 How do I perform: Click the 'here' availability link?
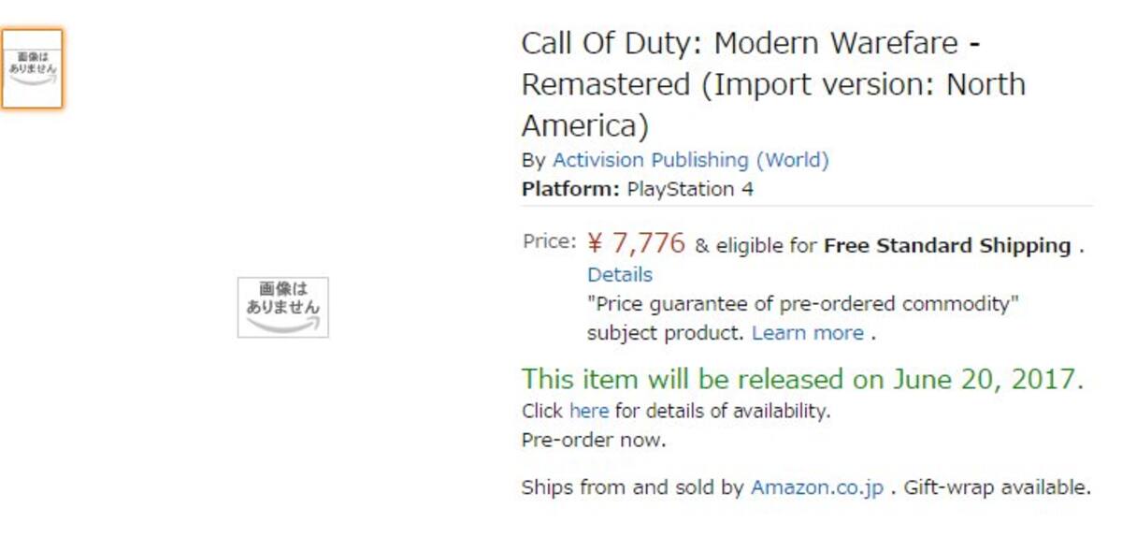coord(589,411)
